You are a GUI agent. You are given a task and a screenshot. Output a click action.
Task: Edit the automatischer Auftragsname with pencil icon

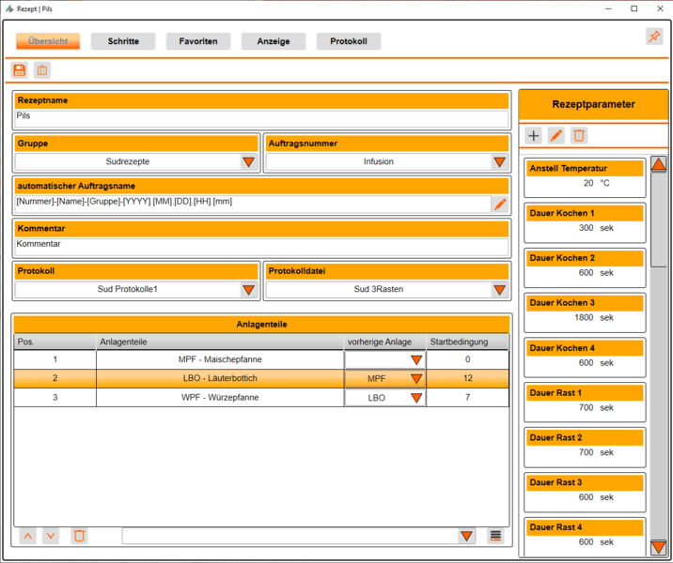(x=500, y=204)
